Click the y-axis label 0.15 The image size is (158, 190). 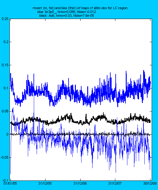[5, 65]
